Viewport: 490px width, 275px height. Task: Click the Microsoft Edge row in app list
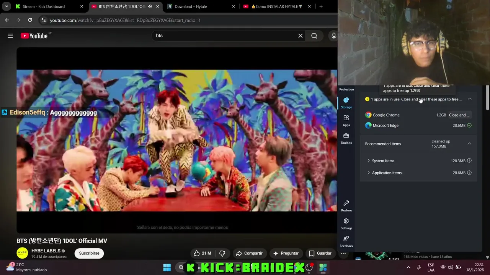tap(418, 125)
